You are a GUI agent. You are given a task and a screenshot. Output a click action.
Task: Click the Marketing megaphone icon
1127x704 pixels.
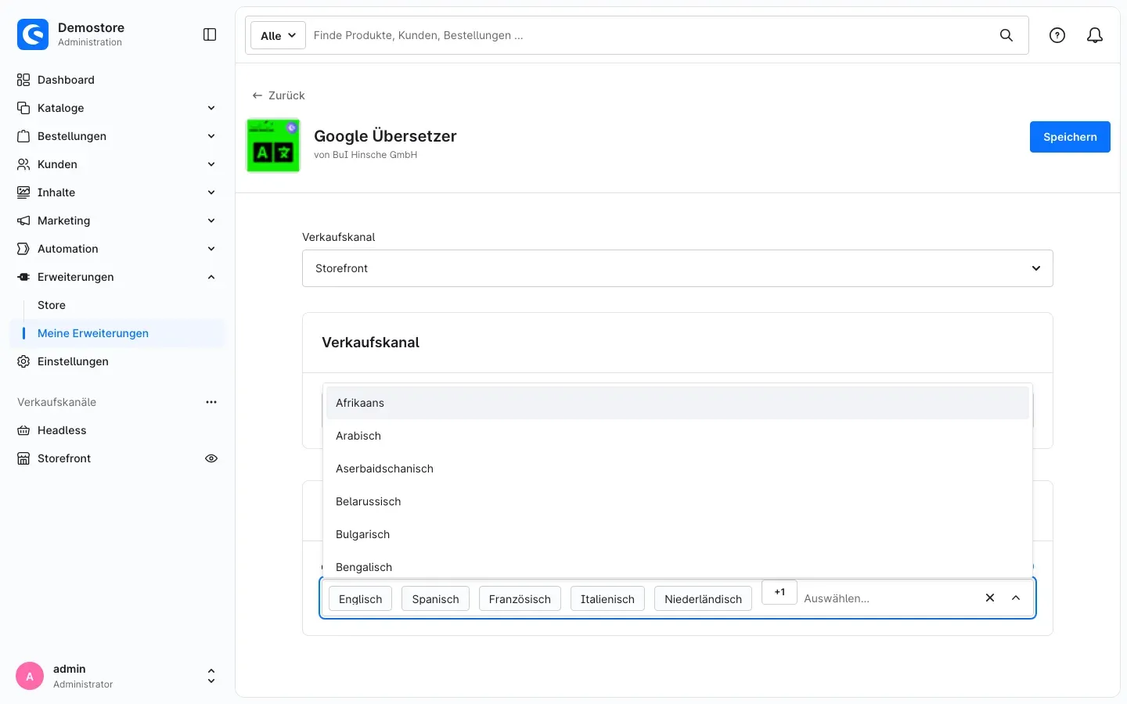(x=23, y=221)
